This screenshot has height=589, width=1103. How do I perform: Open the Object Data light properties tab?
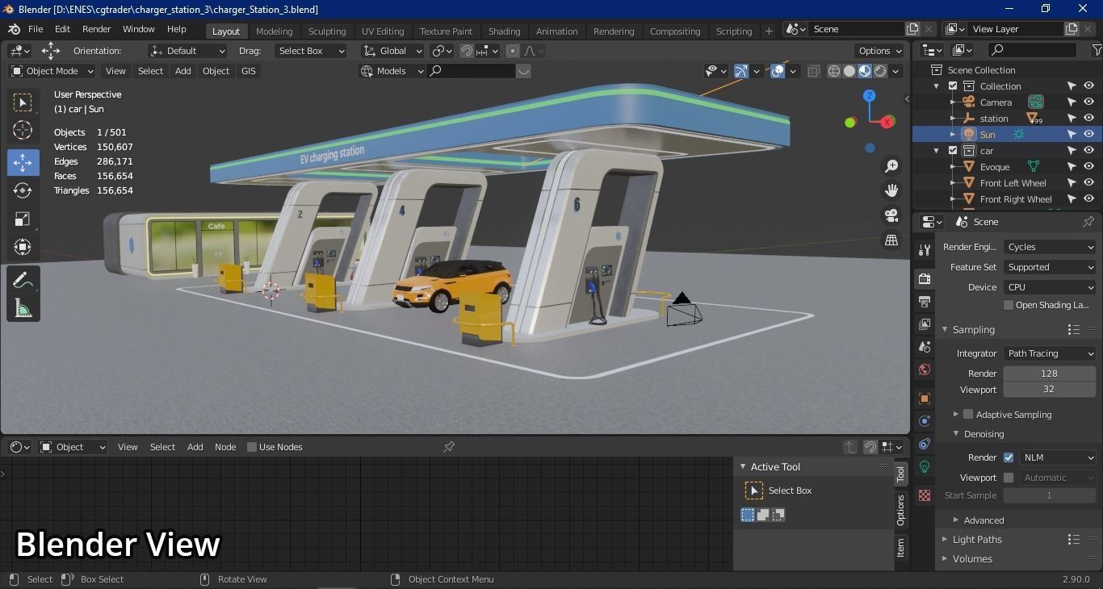point(925,466)
